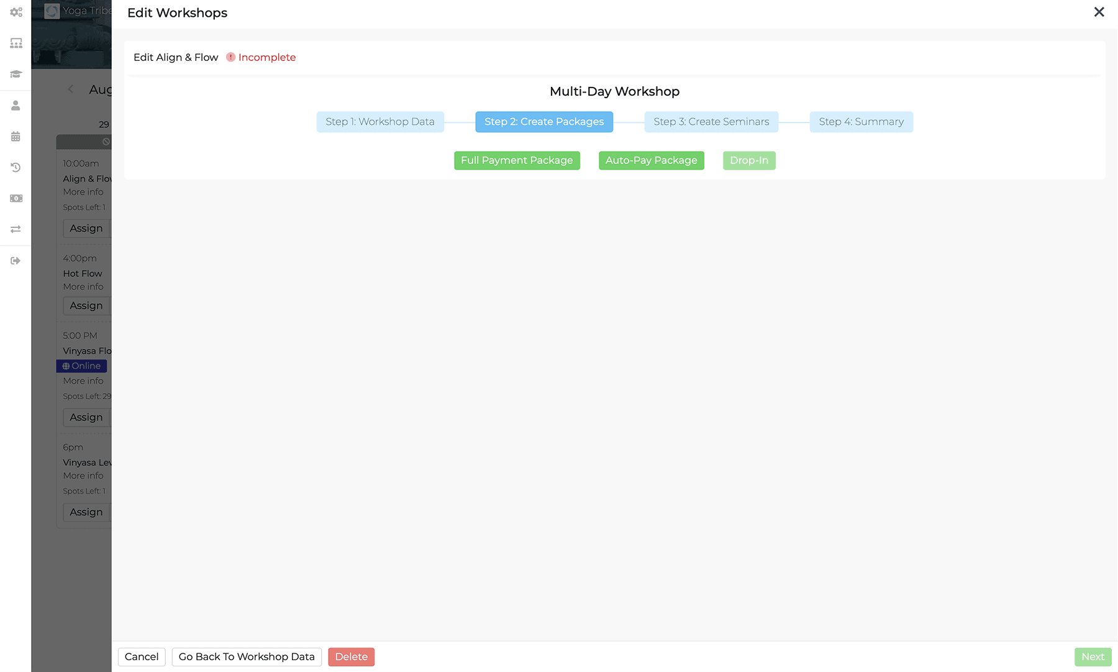The image size is (1118, 672).
Task: Click the 'Edit Align & Flow' heading
Action: click(176, 57)
